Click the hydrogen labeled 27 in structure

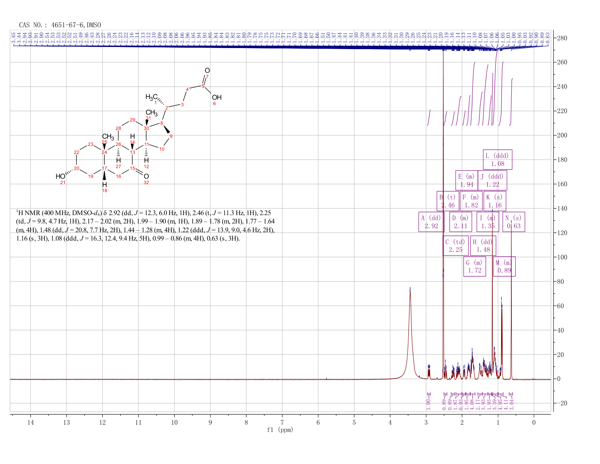(x=118, y=160)
